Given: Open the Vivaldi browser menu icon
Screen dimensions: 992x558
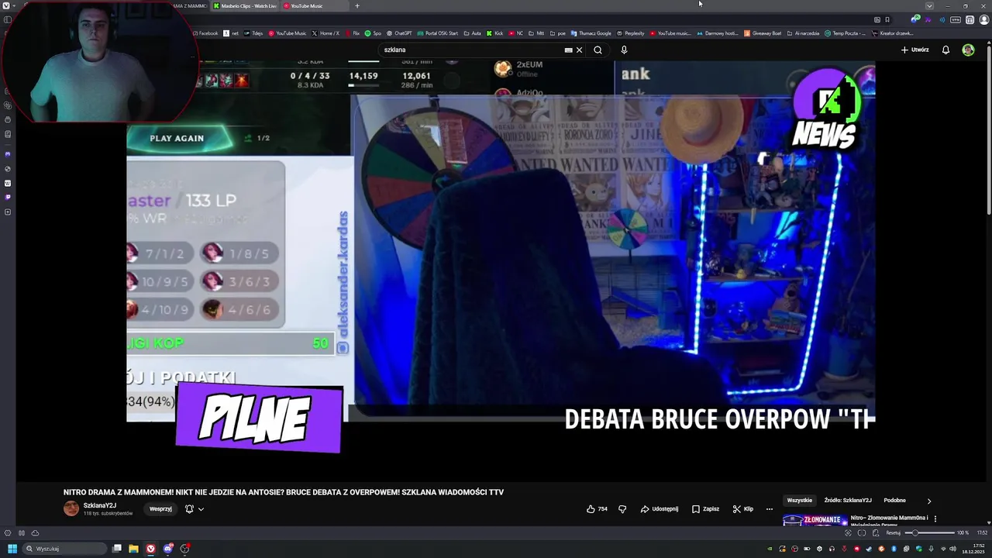Looking at the screenshot, I should pos(6,5).
